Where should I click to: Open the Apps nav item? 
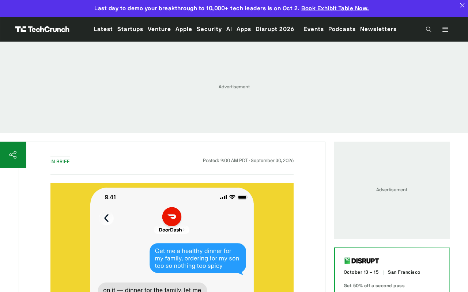[244, 29]
